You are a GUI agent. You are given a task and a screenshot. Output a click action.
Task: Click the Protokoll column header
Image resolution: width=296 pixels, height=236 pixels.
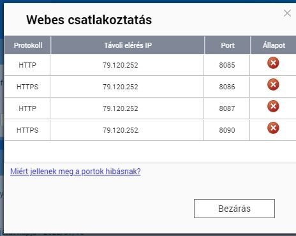[x=27, y=45]
